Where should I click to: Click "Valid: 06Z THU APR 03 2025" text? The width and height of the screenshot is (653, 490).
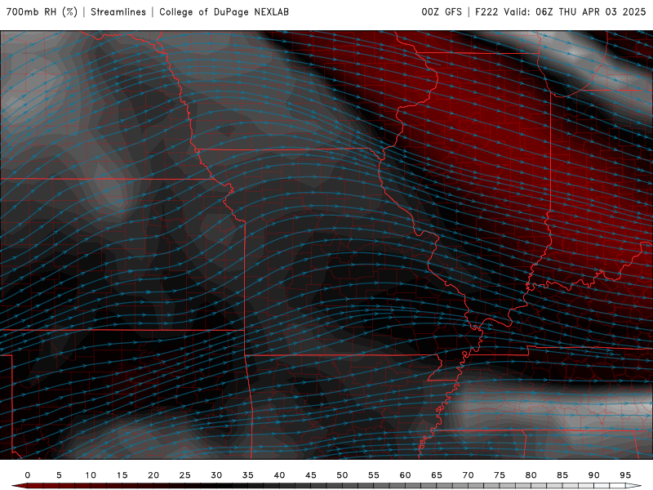pyautogui.click(x=575, y=11)
